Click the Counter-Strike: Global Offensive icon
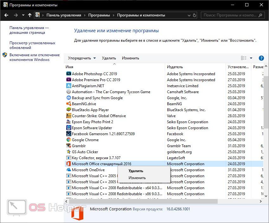This screenshot has width=269, height=223. (x=69, y=116)
